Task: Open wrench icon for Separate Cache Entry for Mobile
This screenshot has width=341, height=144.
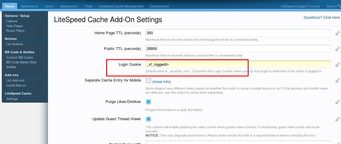Action: coord(337,81)
